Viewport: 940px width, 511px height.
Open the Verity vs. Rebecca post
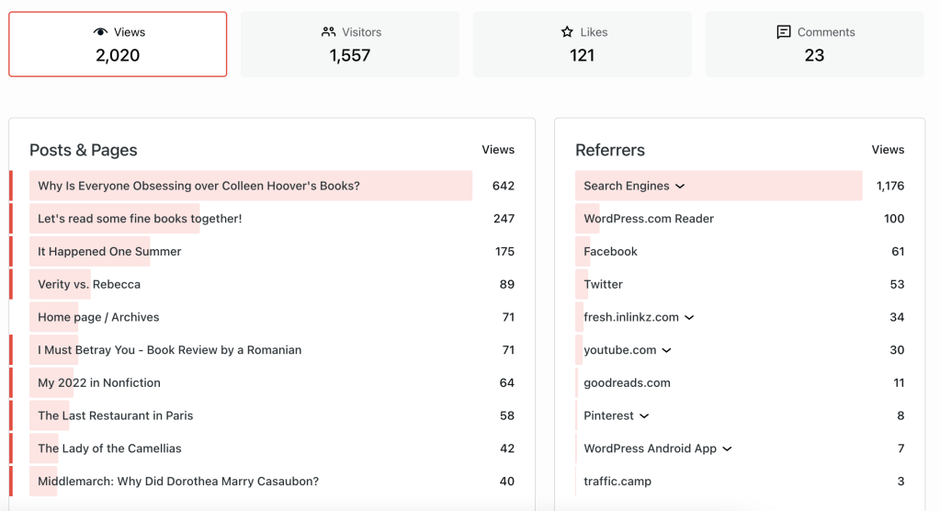89,285
